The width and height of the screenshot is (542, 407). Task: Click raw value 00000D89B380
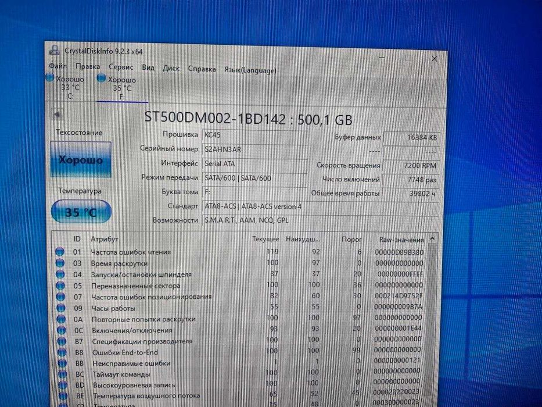tap(399, 252)
